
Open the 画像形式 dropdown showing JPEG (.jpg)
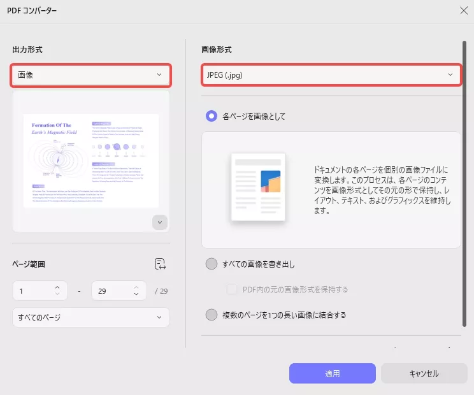tap(331, 75)
